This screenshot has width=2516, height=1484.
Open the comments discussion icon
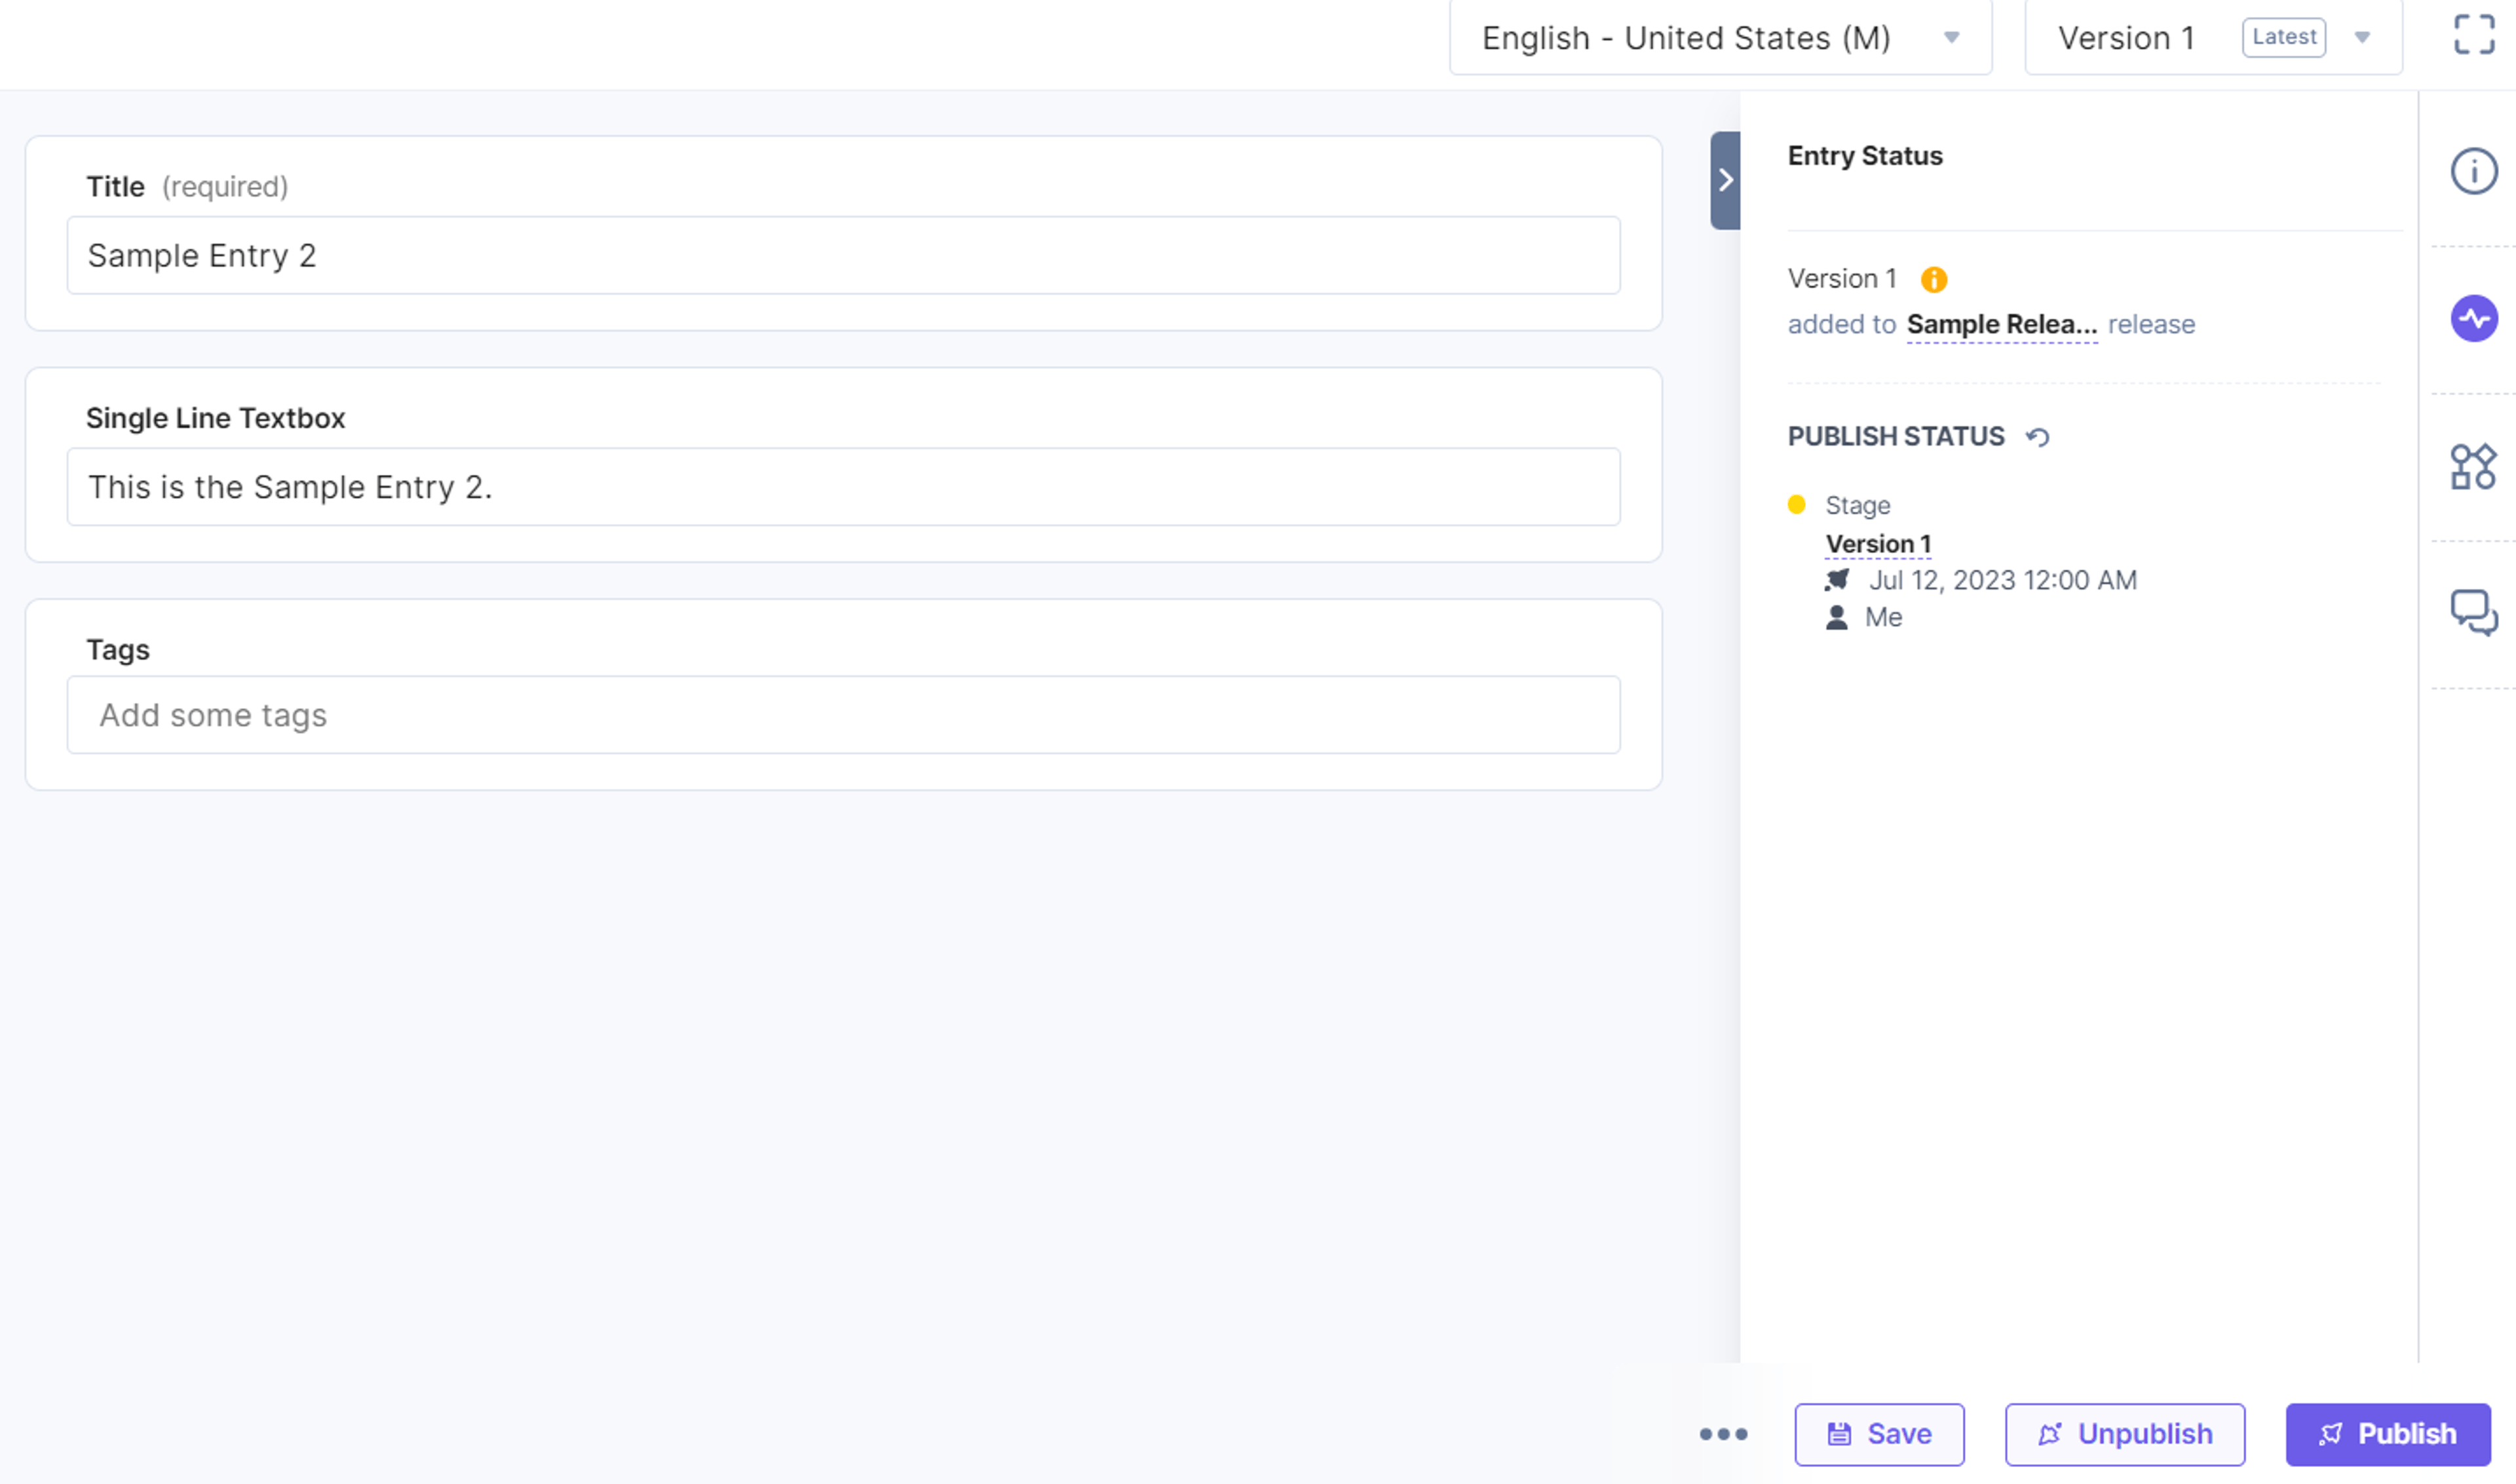[2473, 612]
